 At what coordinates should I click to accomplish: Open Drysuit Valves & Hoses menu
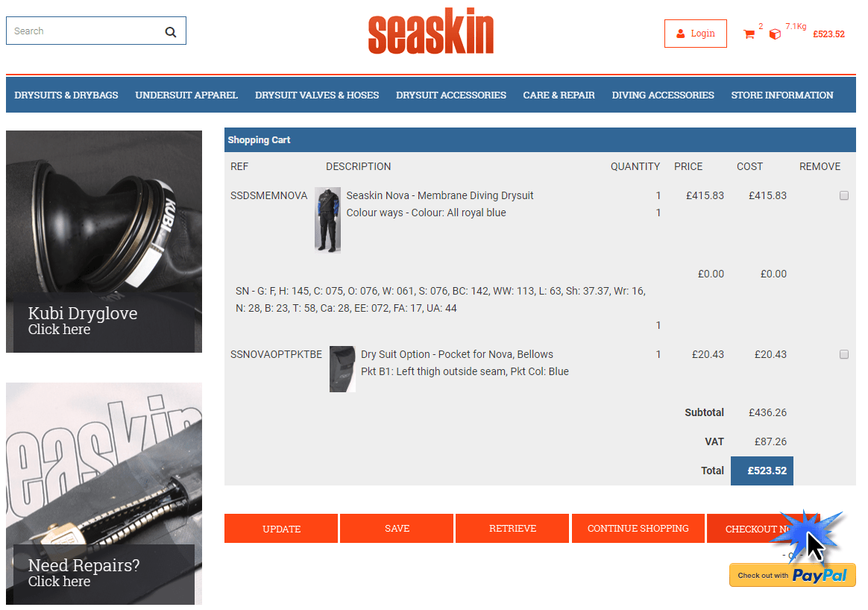[x=317, y=95]
